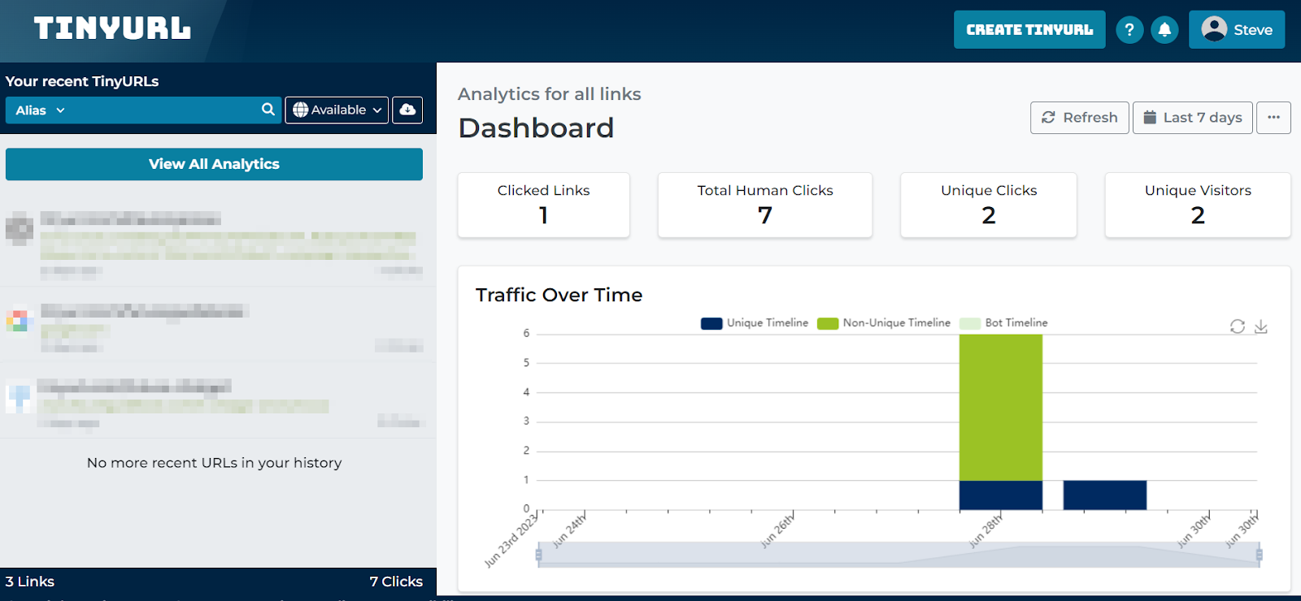Click the URL search input field
Viewport: 1301px width, 601px height.
tap(163, 110)
